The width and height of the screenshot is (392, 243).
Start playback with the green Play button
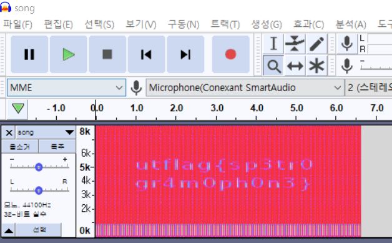tap(69, 54)
